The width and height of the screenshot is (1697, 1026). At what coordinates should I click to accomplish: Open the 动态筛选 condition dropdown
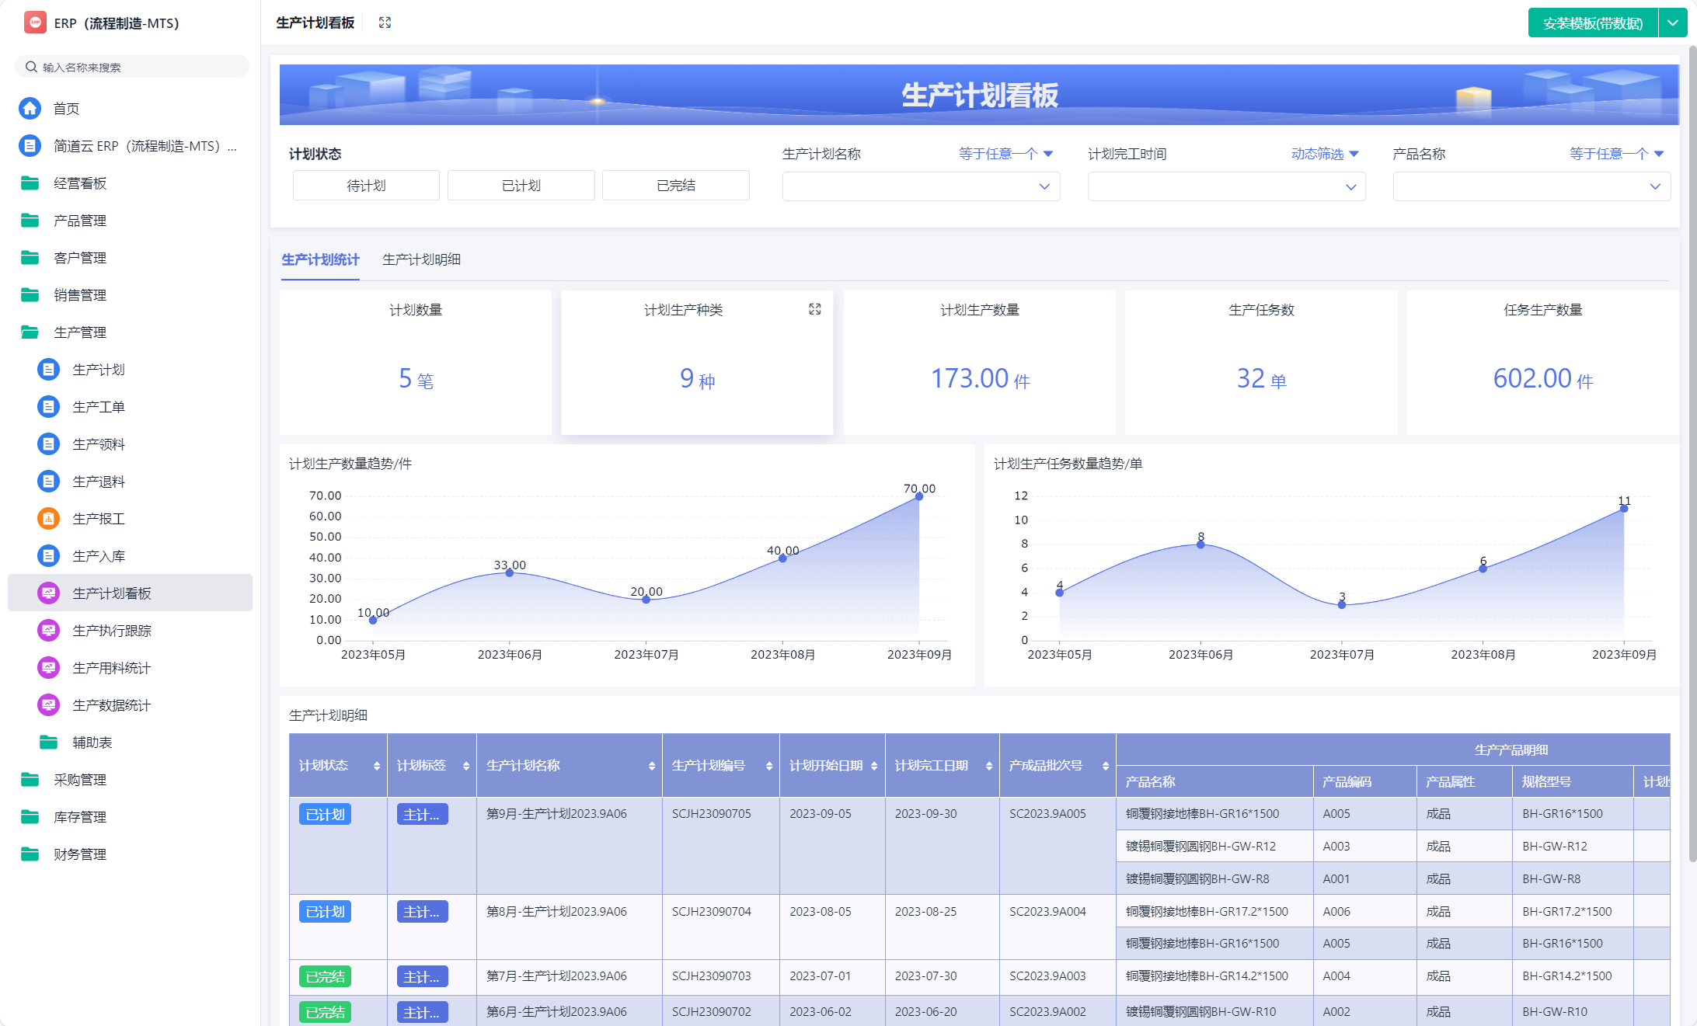[x=1324, y=154]
